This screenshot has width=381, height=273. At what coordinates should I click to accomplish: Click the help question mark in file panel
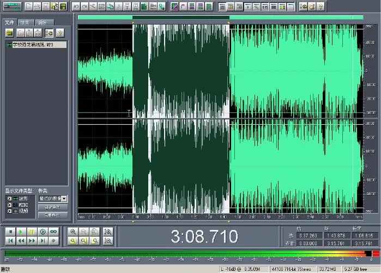coord(60,33)
